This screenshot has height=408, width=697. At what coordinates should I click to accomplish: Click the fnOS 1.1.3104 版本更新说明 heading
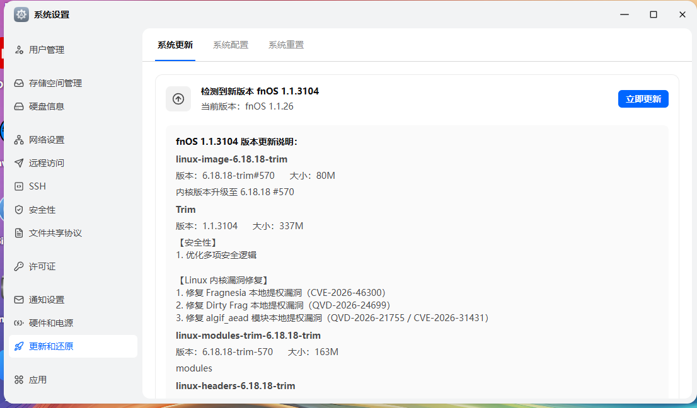click(x=236, y=142)
